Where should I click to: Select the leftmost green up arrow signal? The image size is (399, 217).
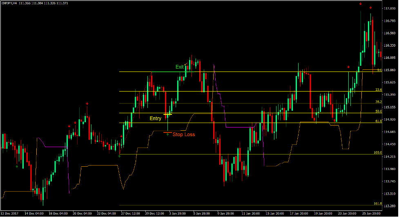click(x=17, y=167)
